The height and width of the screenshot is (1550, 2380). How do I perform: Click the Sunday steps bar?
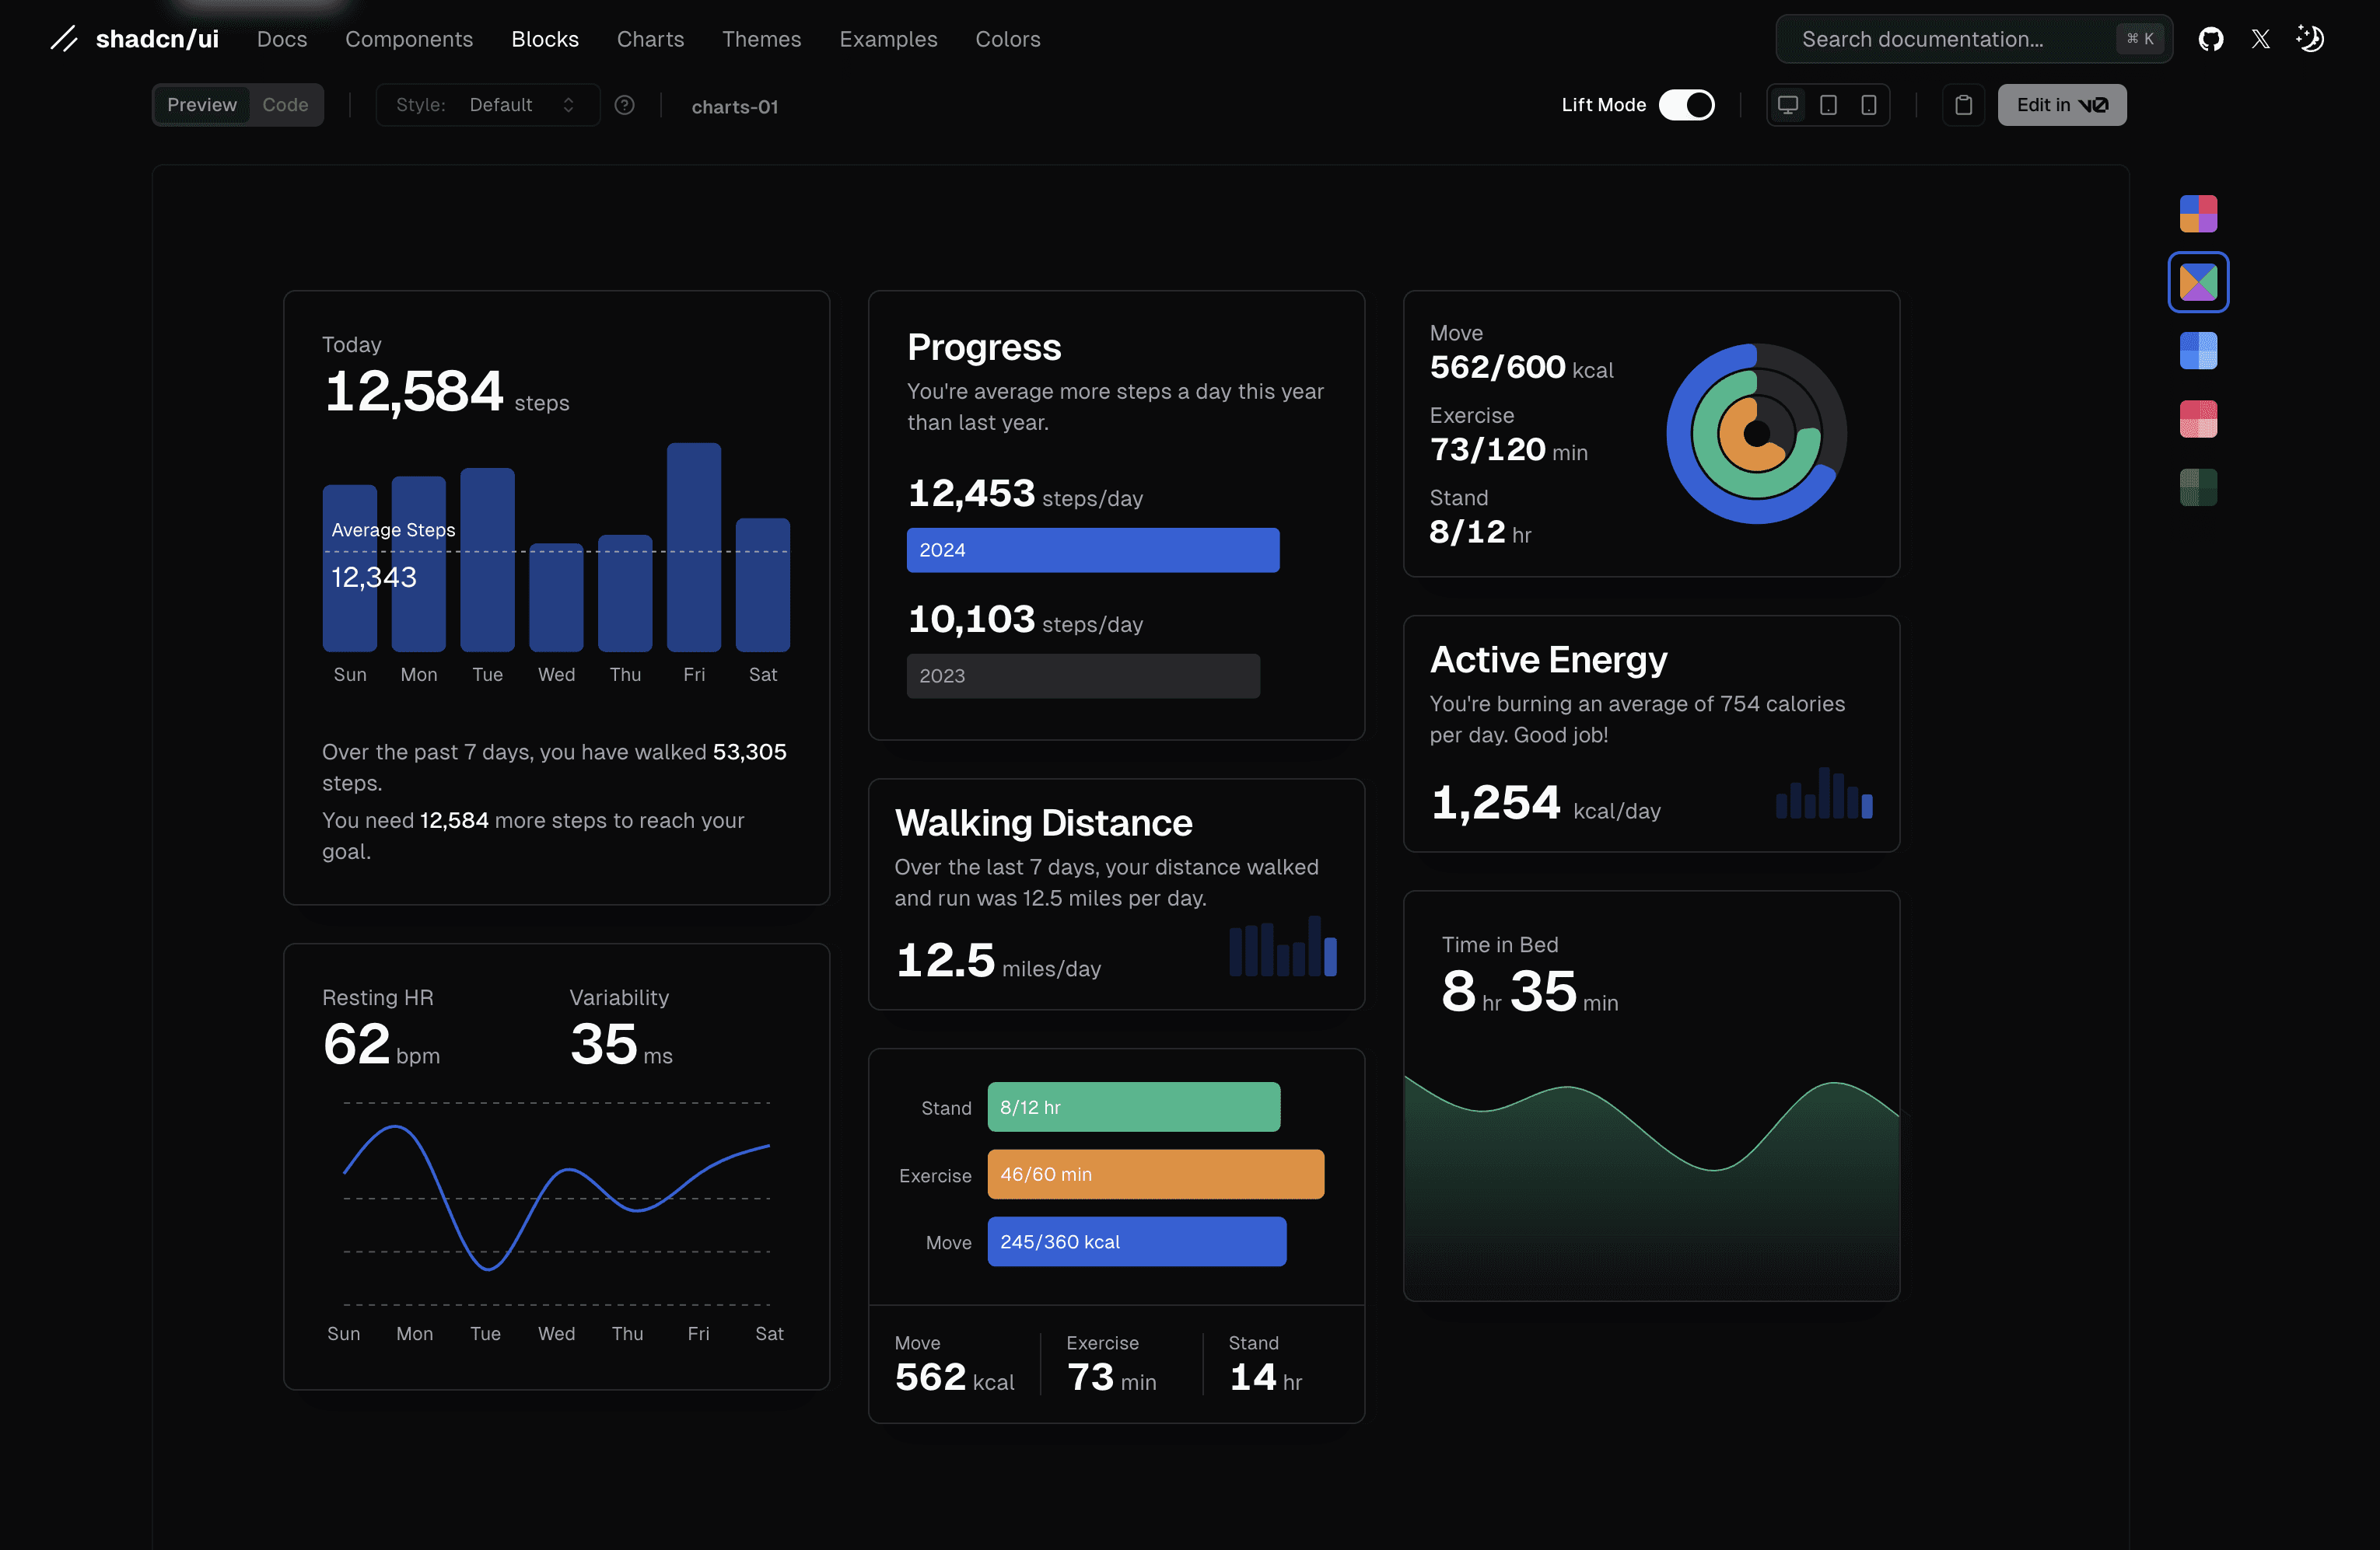[350, 567]
